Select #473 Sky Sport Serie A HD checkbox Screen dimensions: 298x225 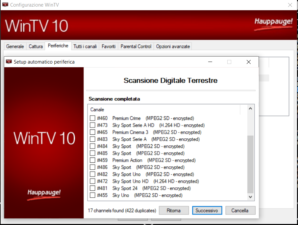pyautogui.click(x=92, y=125)
